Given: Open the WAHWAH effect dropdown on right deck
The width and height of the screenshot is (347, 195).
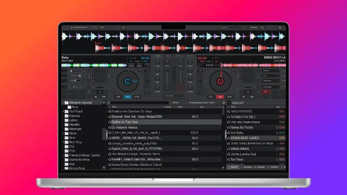Looking at the screenshot, I should pyautogui.click(x=270, y=81).
